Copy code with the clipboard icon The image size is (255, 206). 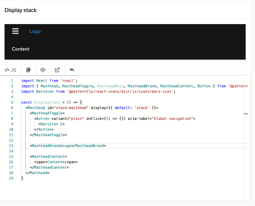[28, 70]
